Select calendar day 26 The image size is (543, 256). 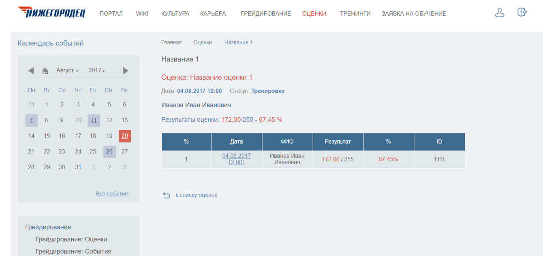point(109,152)
